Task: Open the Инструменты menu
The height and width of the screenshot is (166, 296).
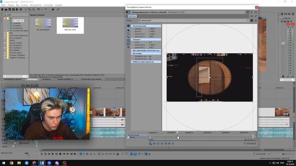Action: [x=36, y=5]
